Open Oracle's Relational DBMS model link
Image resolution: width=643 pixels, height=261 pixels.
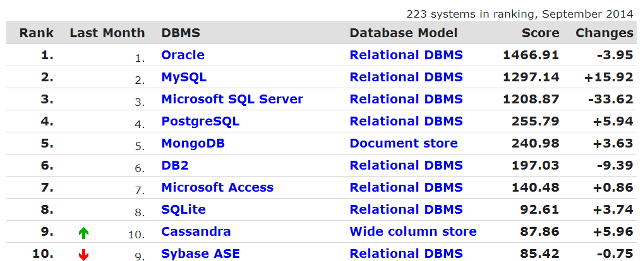(406, 55)
